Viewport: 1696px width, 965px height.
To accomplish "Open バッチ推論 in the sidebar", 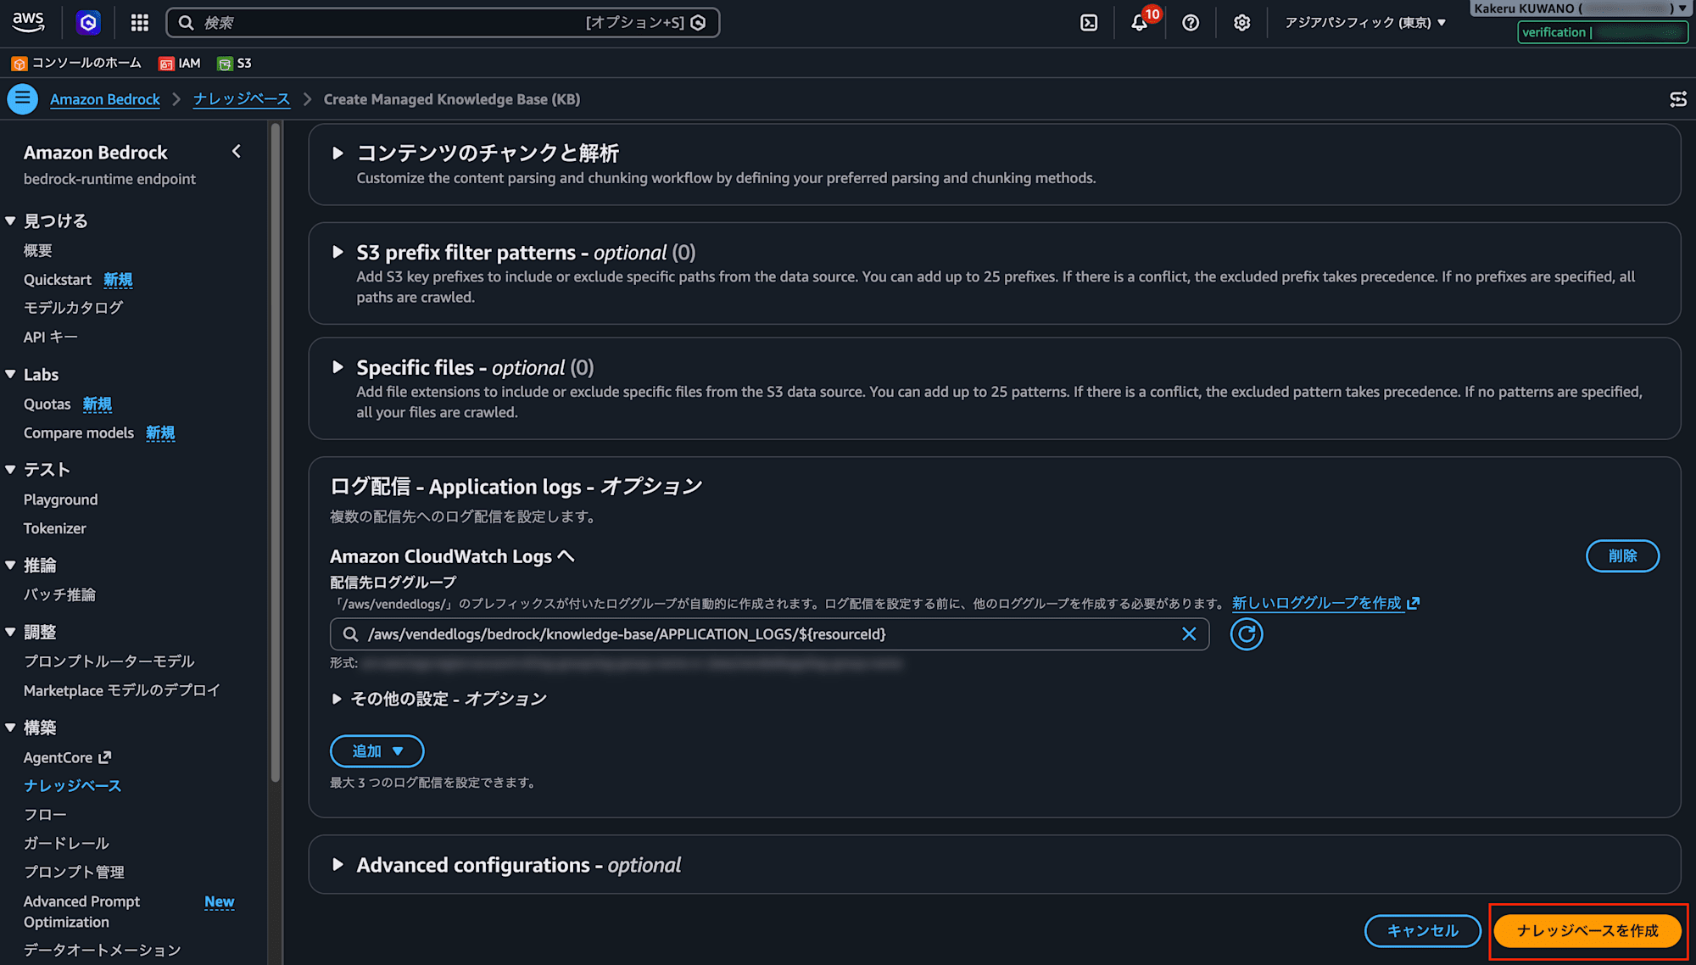I will pos(60,595).
